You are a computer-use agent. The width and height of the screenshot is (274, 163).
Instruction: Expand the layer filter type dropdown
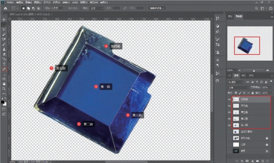click(x=236, y=82)
